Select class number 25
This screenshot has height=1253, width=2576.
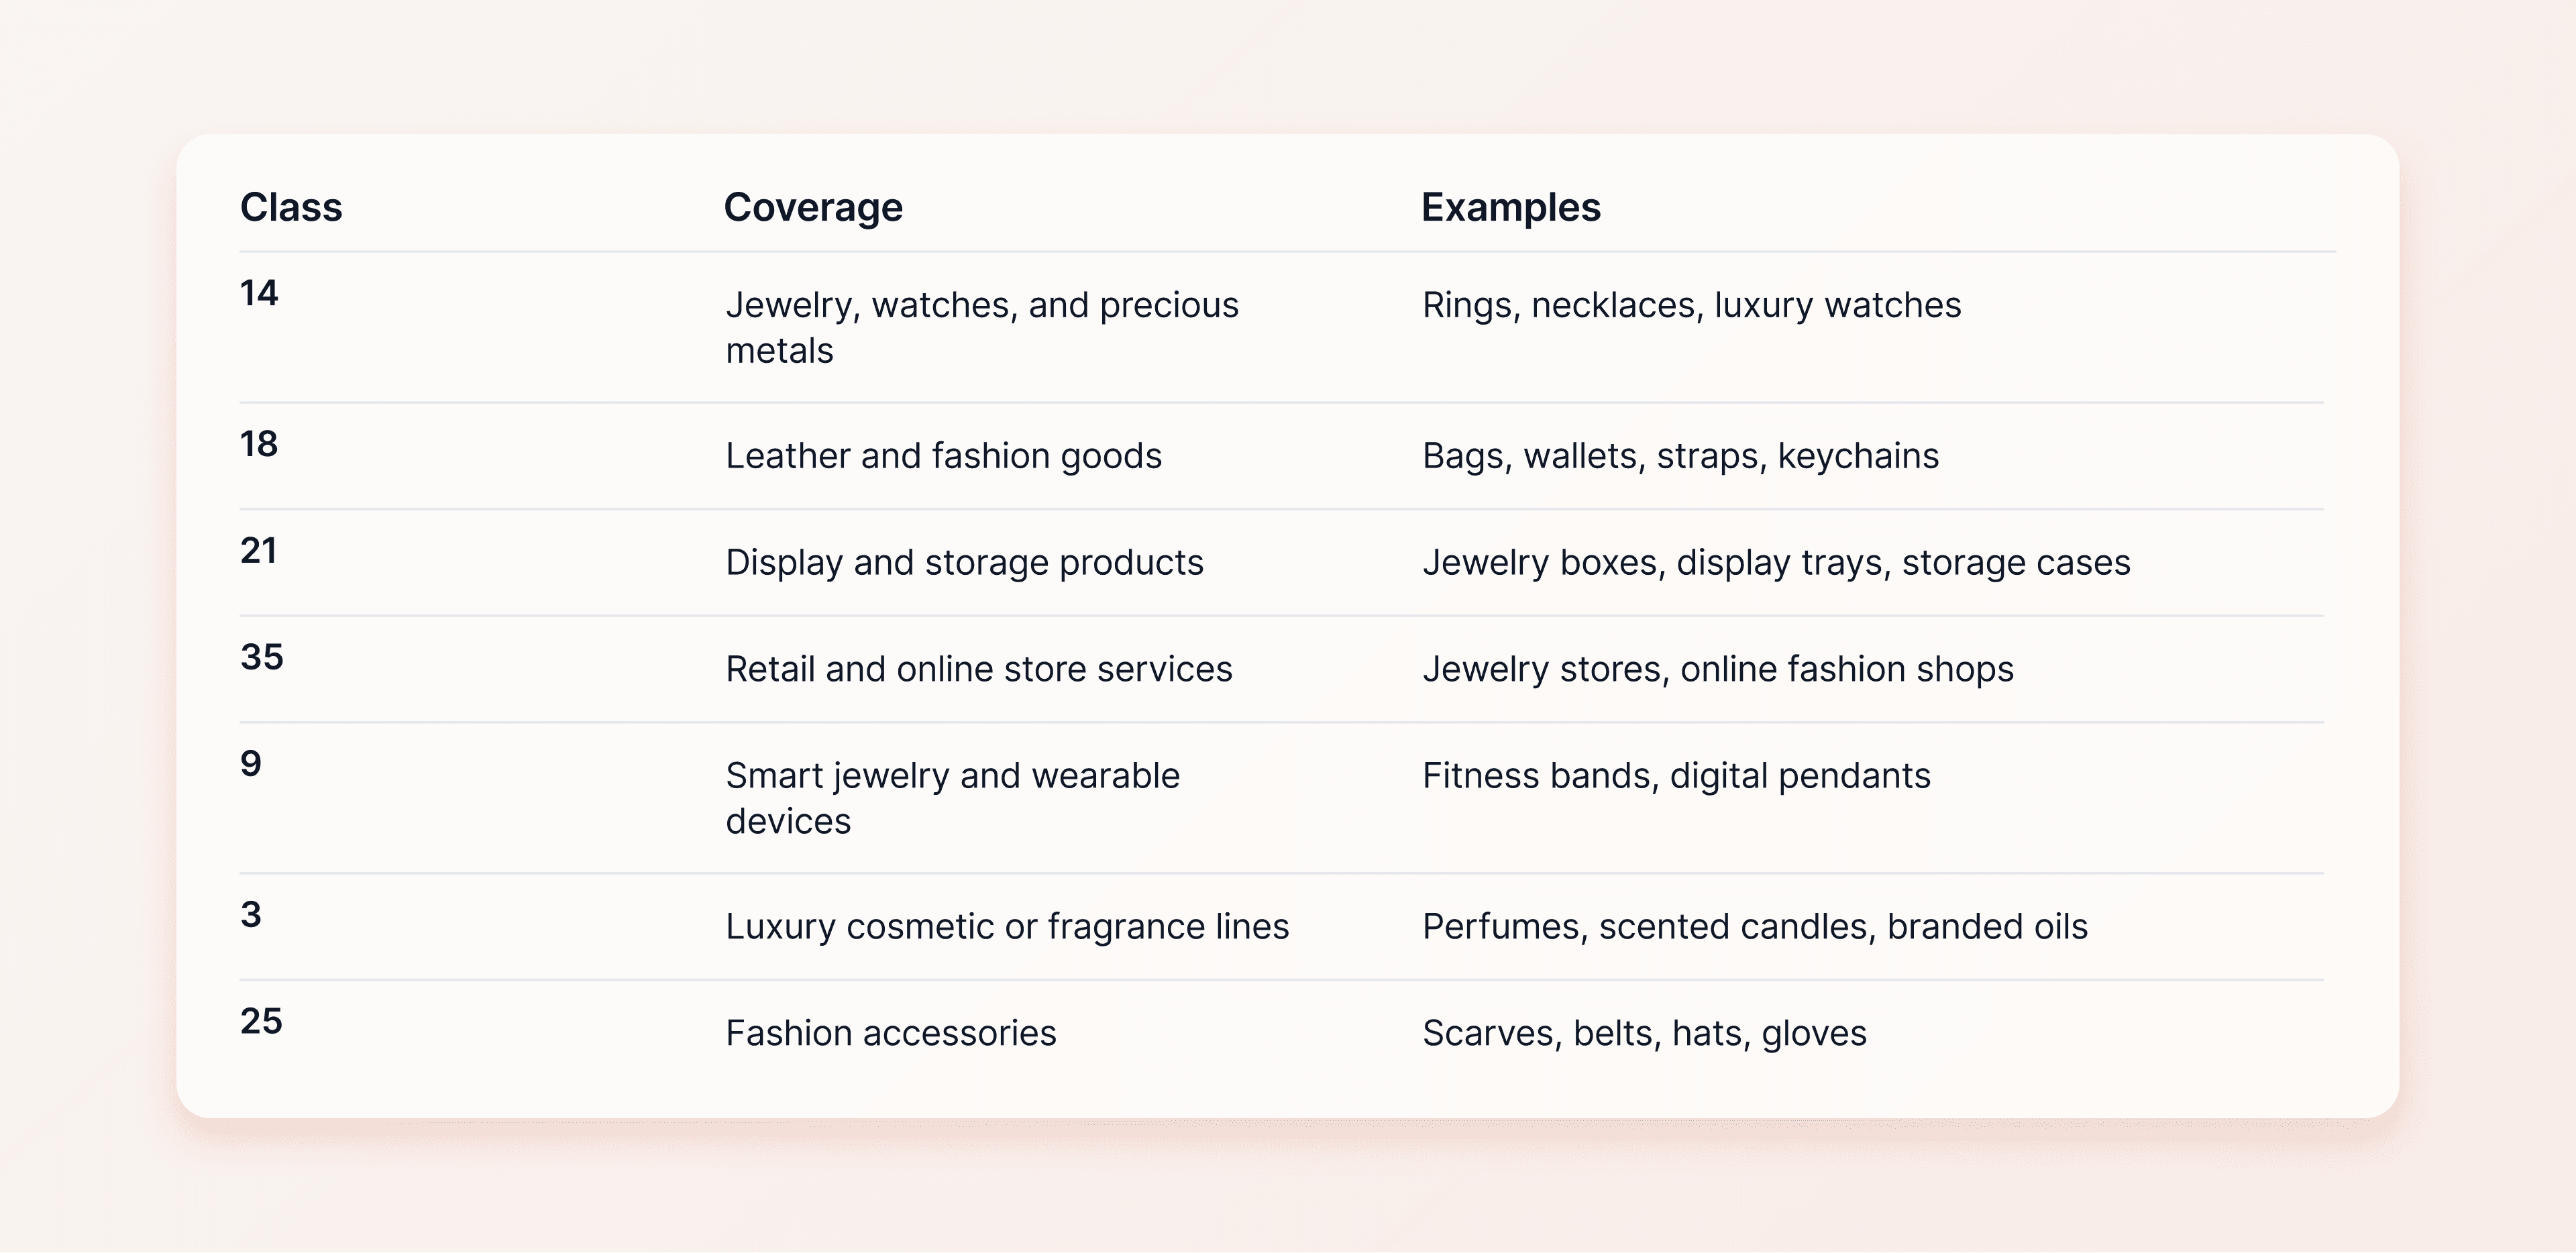pos(262,1021)
